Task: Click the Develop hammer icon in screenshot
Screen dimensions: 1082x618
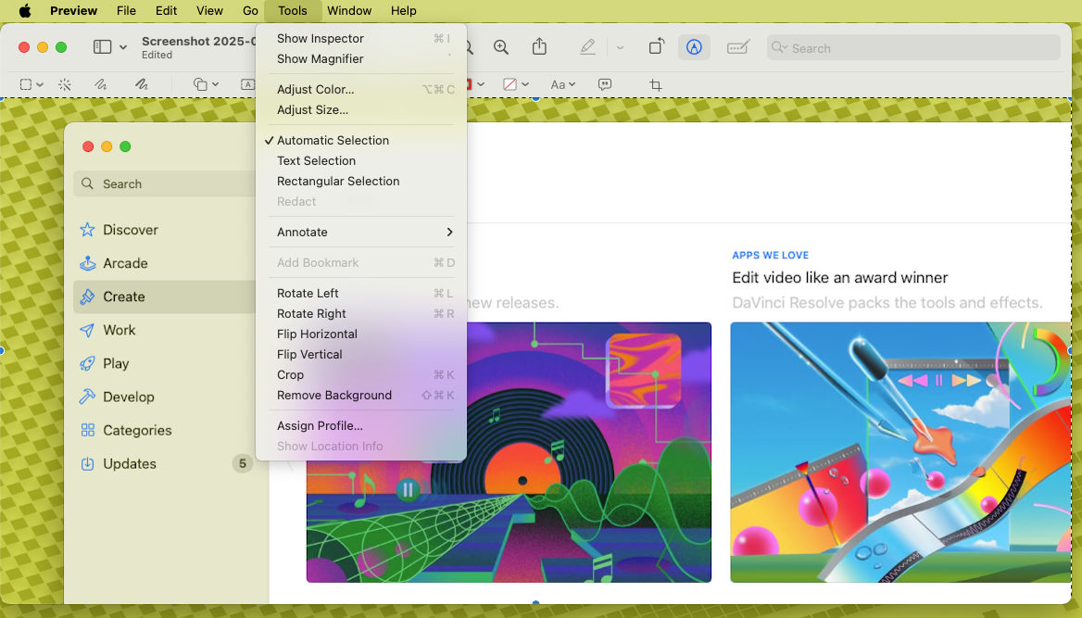Action: (87, 397)
